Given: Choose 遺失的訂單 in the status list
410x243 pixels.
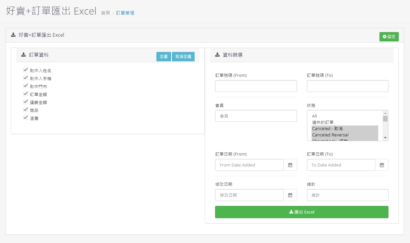Looking at the screenshot, I should click(345, 122).
